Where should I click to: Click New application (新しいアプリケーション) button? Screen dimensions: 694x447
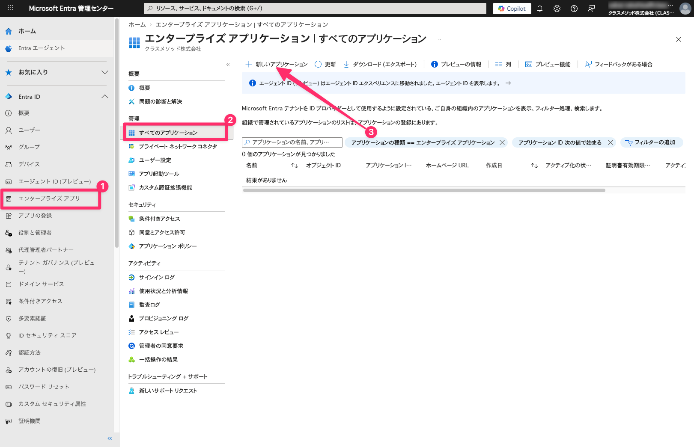[x=277, y=64]
